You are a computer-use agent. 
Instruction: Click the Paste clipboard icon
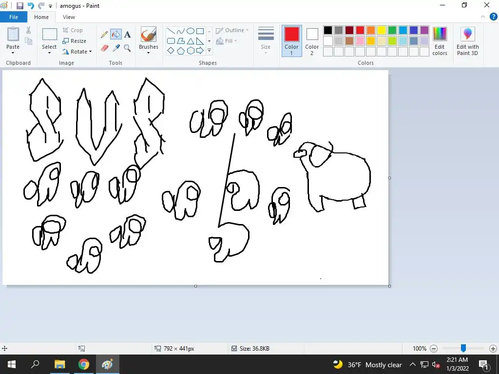13,34
